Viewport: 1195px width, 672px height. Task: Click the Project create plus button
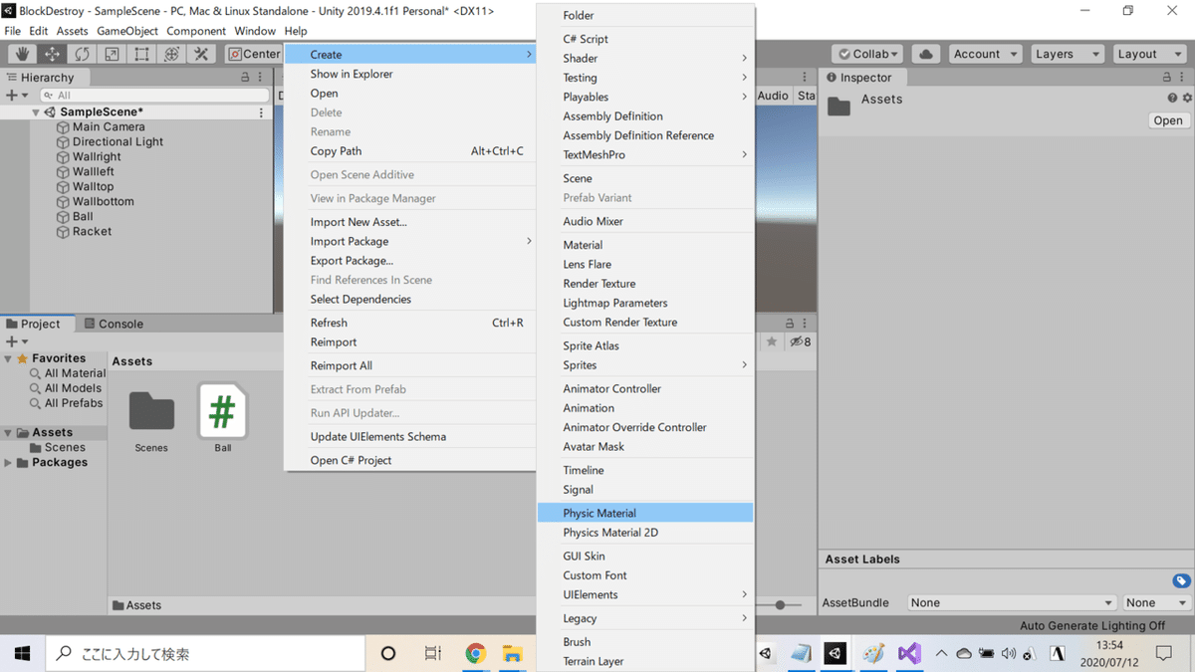point(12,341)
